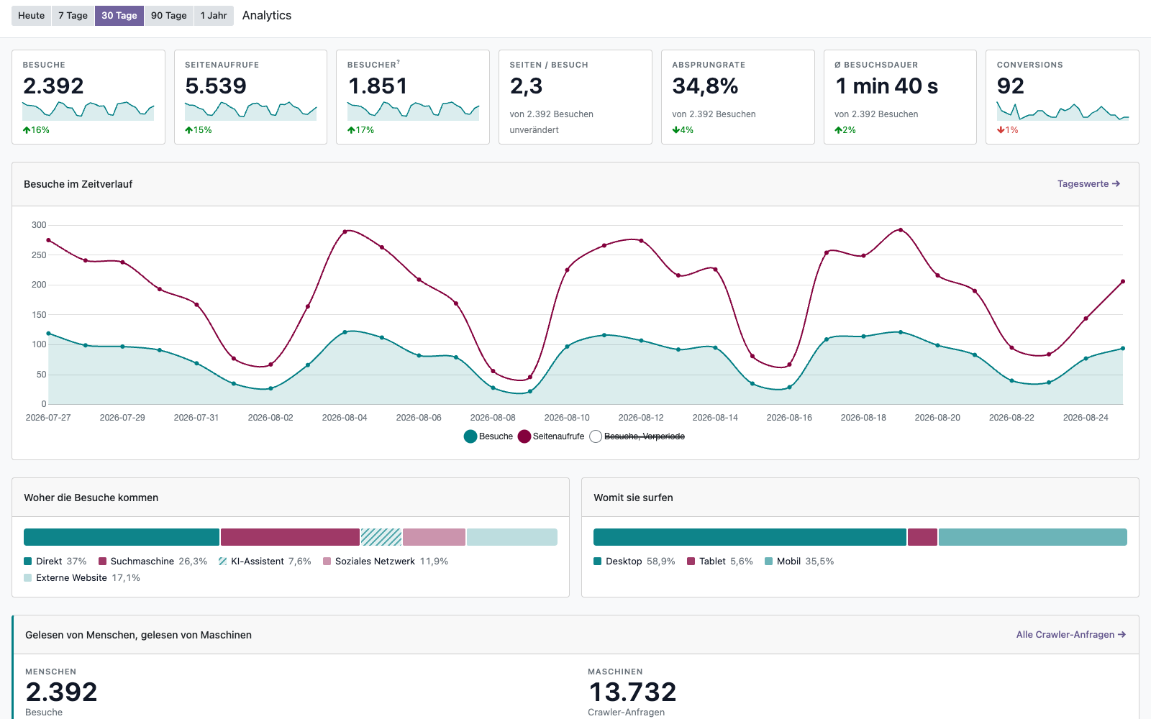1151x719 pixels.
Task: Click the Besuche sparkline chart
Action: pyautogui.click(x=88, y=111)
